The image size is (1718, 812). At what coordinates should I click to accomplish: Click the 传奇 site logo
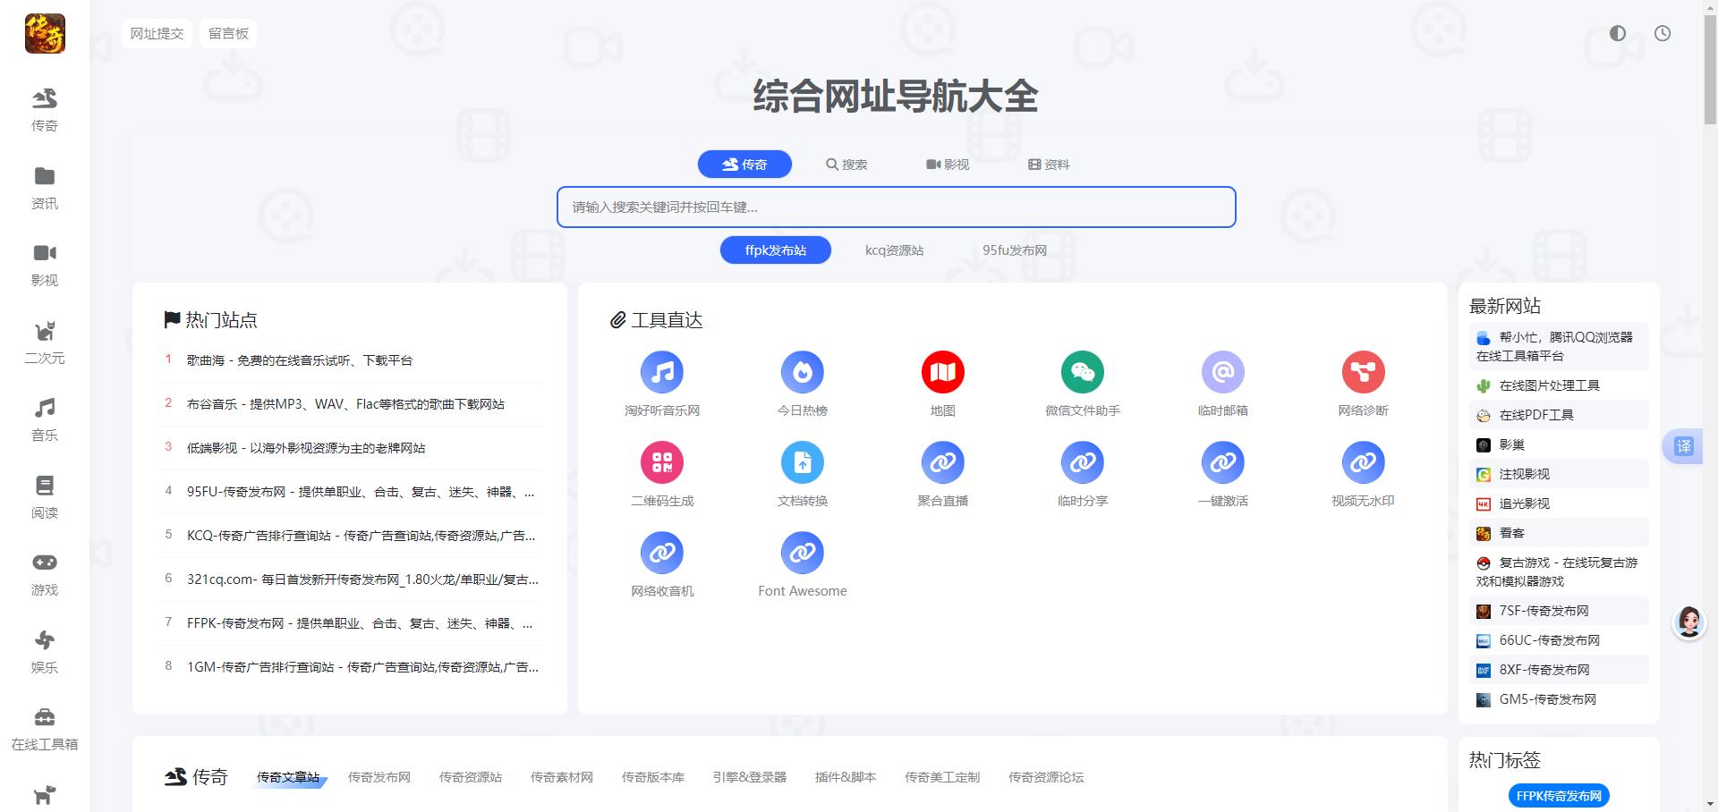tap(45, 34)
